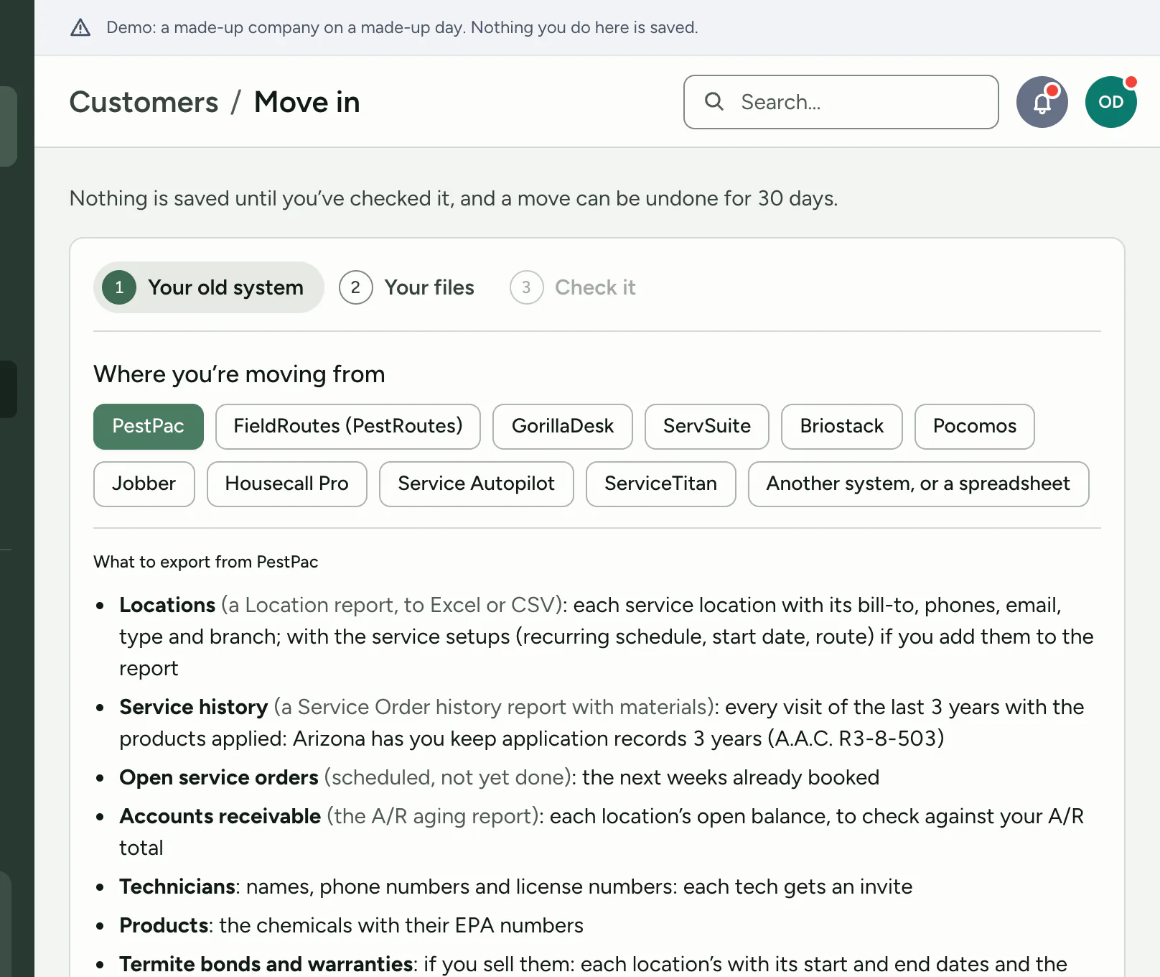Open the notifications bell icon
This screenshot has width=1160, height=977.
click(x=1042, y=102)
